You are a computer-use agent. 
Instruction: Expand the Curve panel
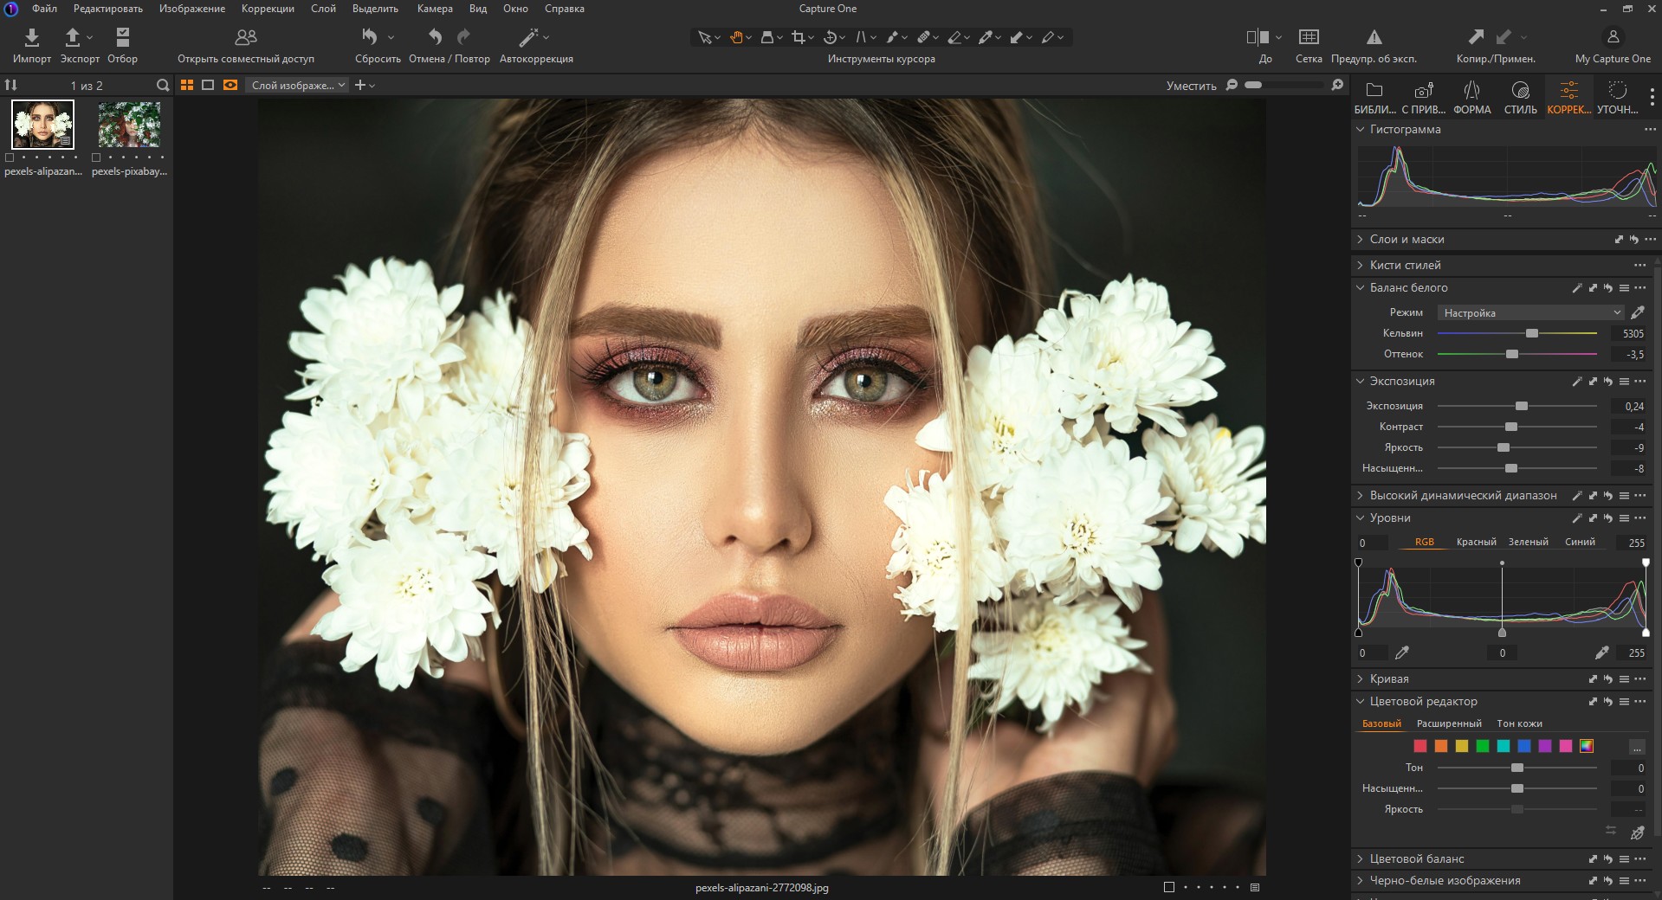click(x=1360, y=679)
